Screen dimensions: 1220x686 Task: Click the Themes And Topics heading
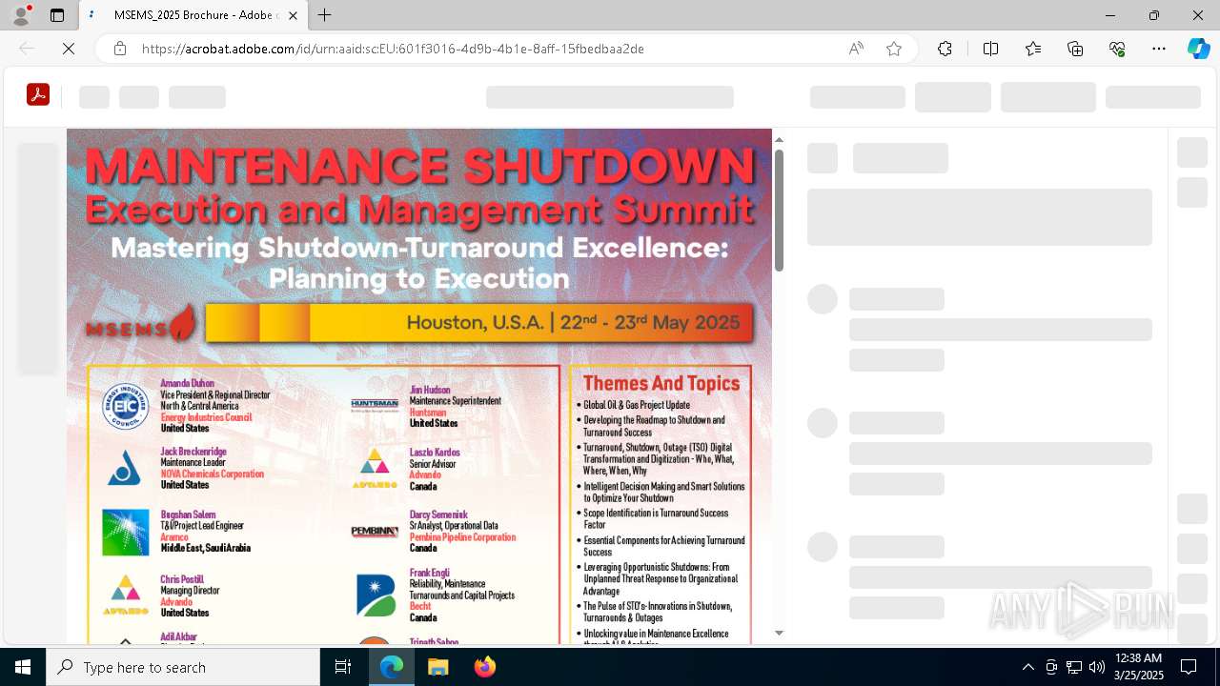(661, 383)
